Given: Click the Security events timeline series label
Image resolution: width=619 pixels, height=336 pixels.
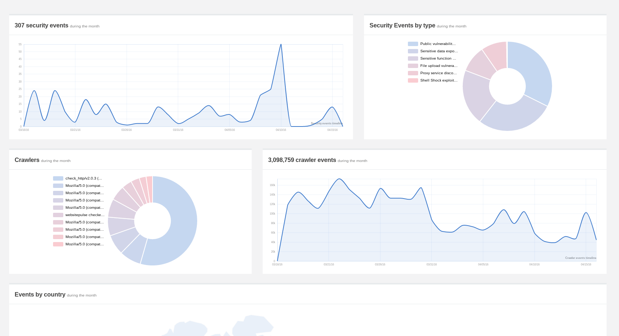Looking at the screenshot, I should 327,124.
